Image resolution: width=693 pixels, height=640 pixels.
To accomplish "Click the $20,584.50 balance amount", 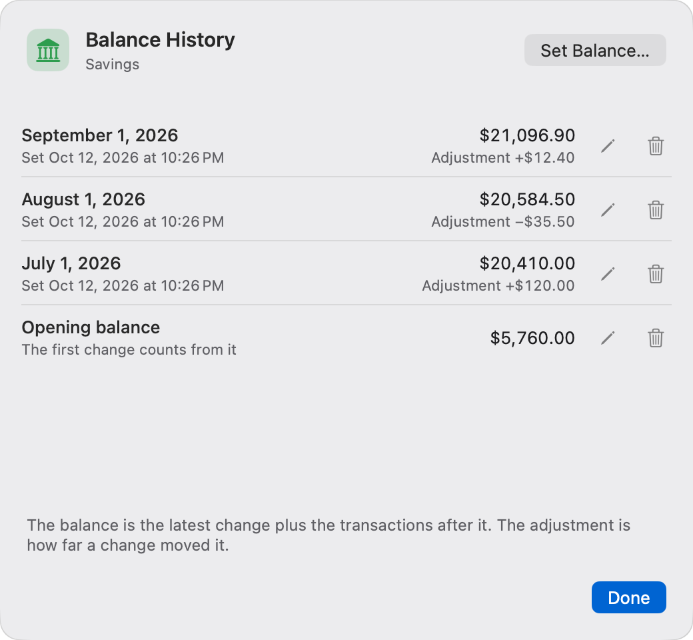I will pyautogui.click(x=527, y=199).
